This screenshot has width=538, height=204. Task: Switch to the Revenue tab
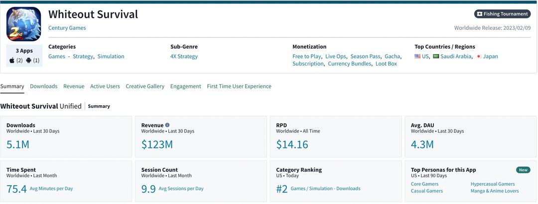(x=74, y=86)
